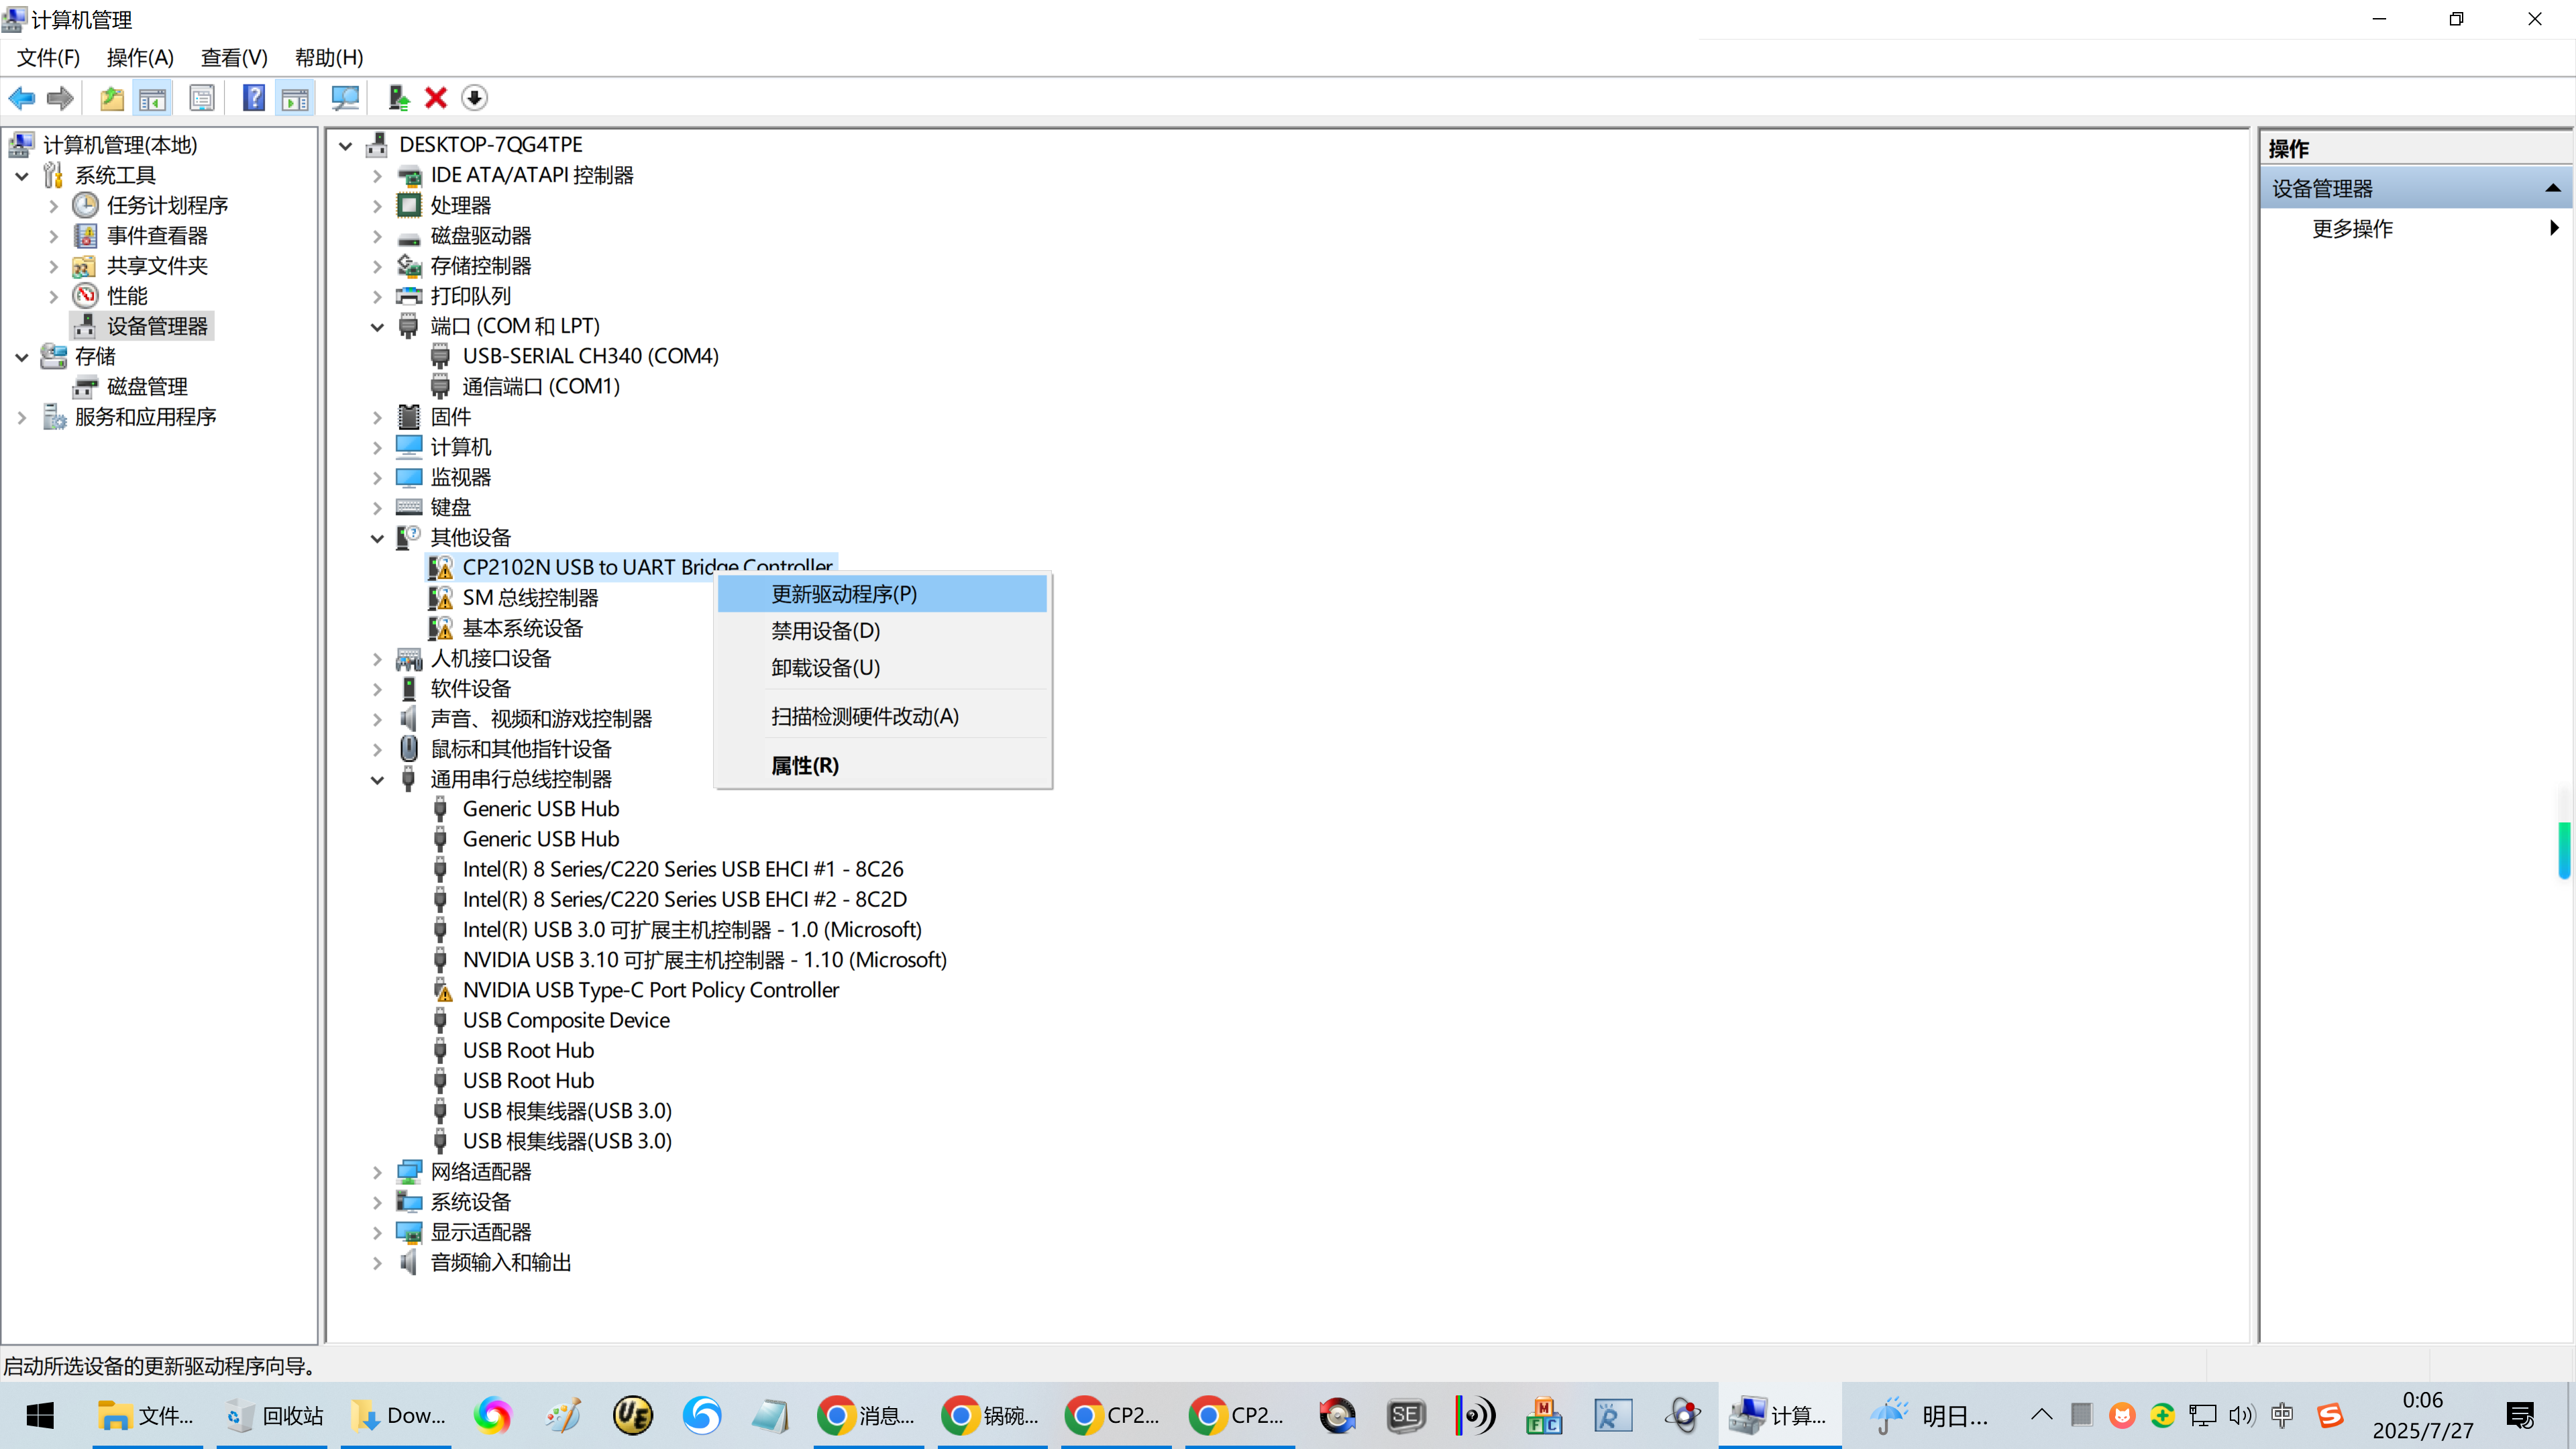Click the Properties sheet toolbar icon
The image size is (2576, 1449).
[202, 98]
